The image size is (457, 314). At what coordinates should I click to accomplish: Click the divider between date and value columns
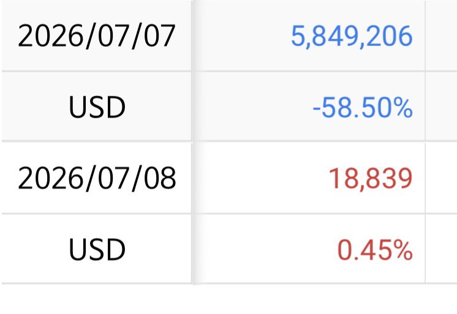[192, 142]
